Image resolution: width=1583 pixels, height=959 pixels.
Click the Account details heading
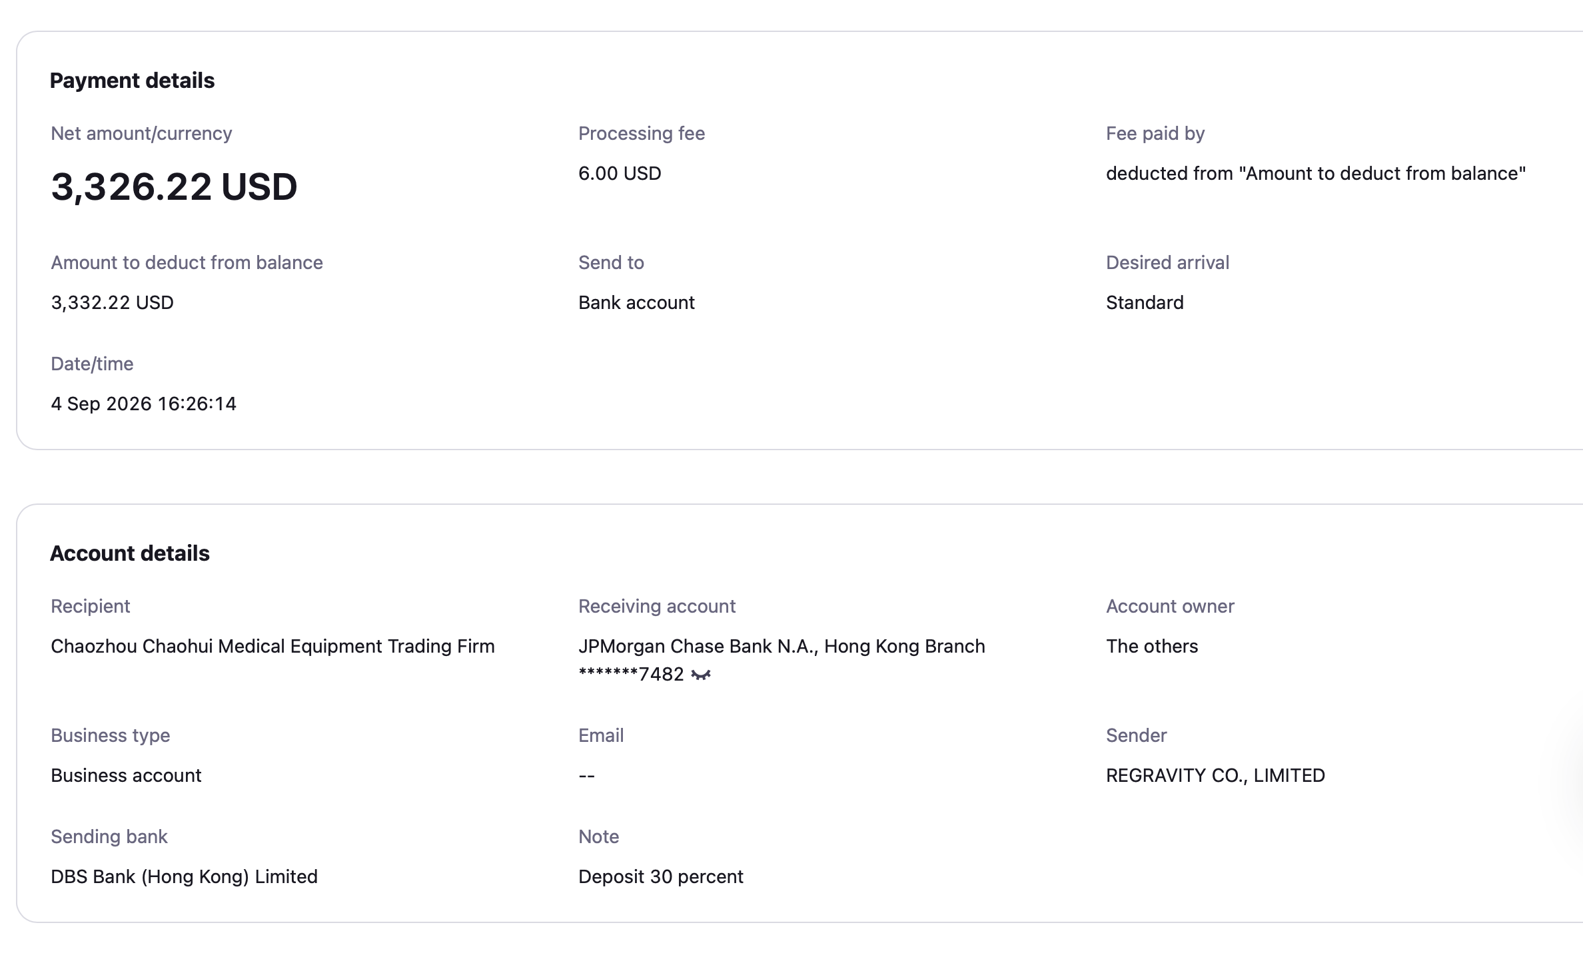pos(130,553)
